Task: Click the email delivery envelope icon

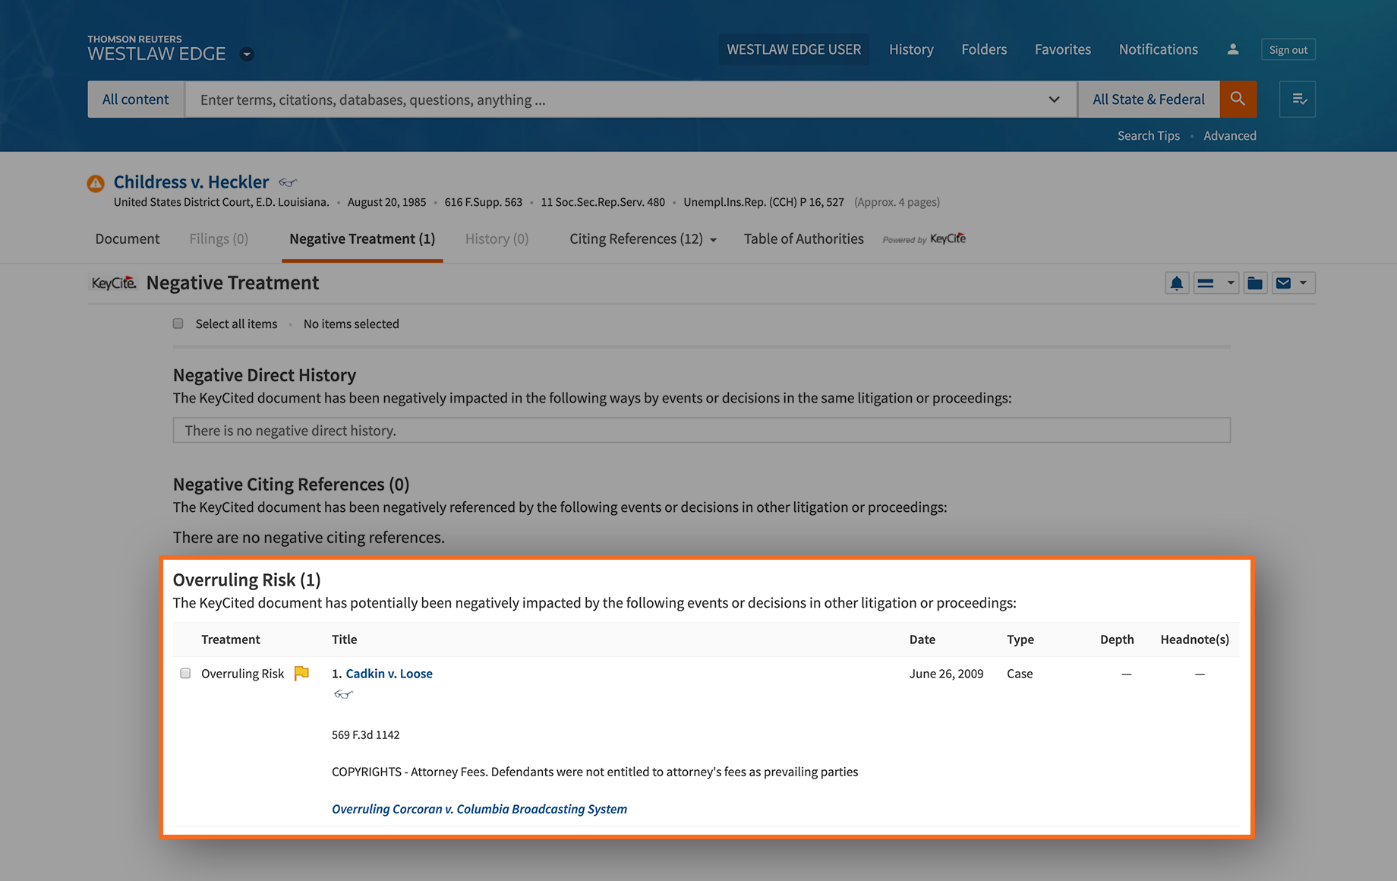Action: click(x=1283, y=283)
